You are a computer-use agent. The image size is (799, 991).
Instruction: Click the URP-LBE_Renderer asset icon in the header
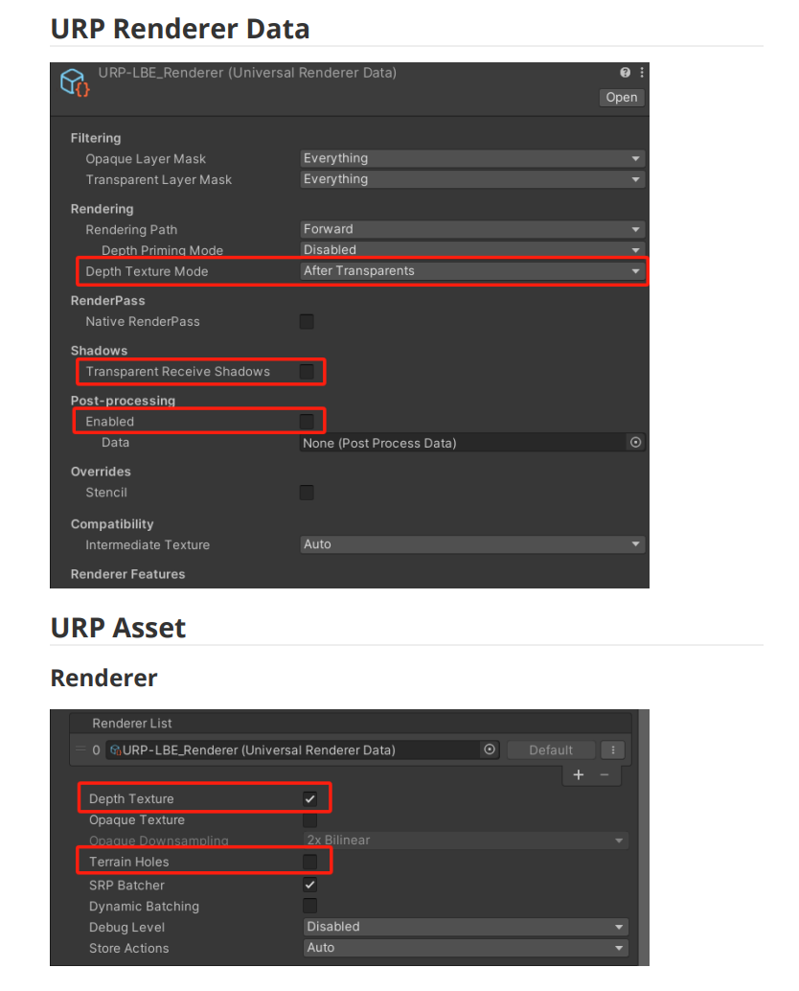tap(75, 82)
